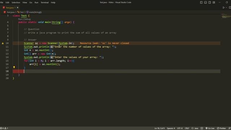
Task: Click the Run code lens above main
Action: [20, 19]
